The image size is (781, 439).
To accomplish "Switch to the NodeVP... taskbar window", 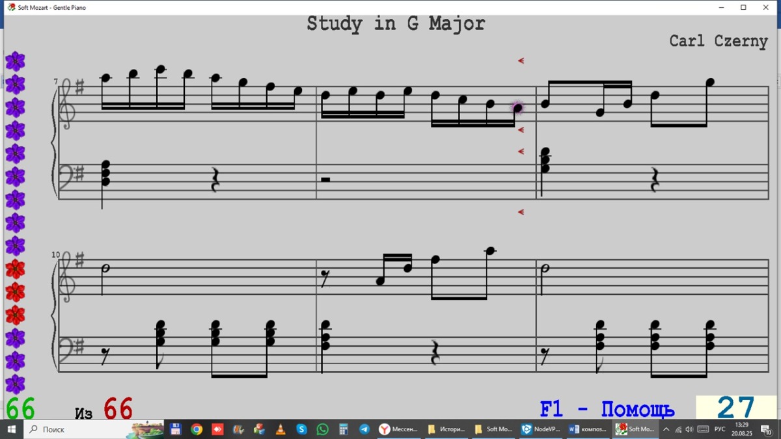I will pyautogui.click(x=541, y=429).
